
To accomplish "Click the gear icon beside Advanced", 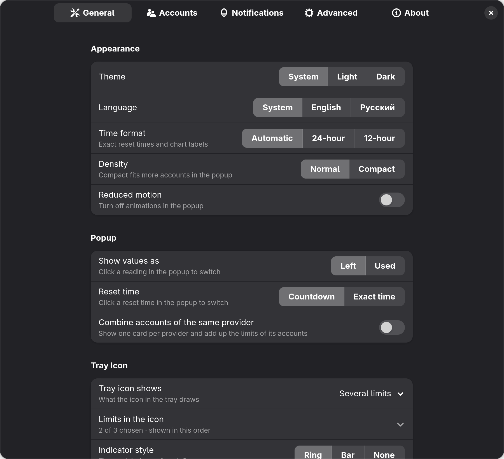I will [309, 13].
